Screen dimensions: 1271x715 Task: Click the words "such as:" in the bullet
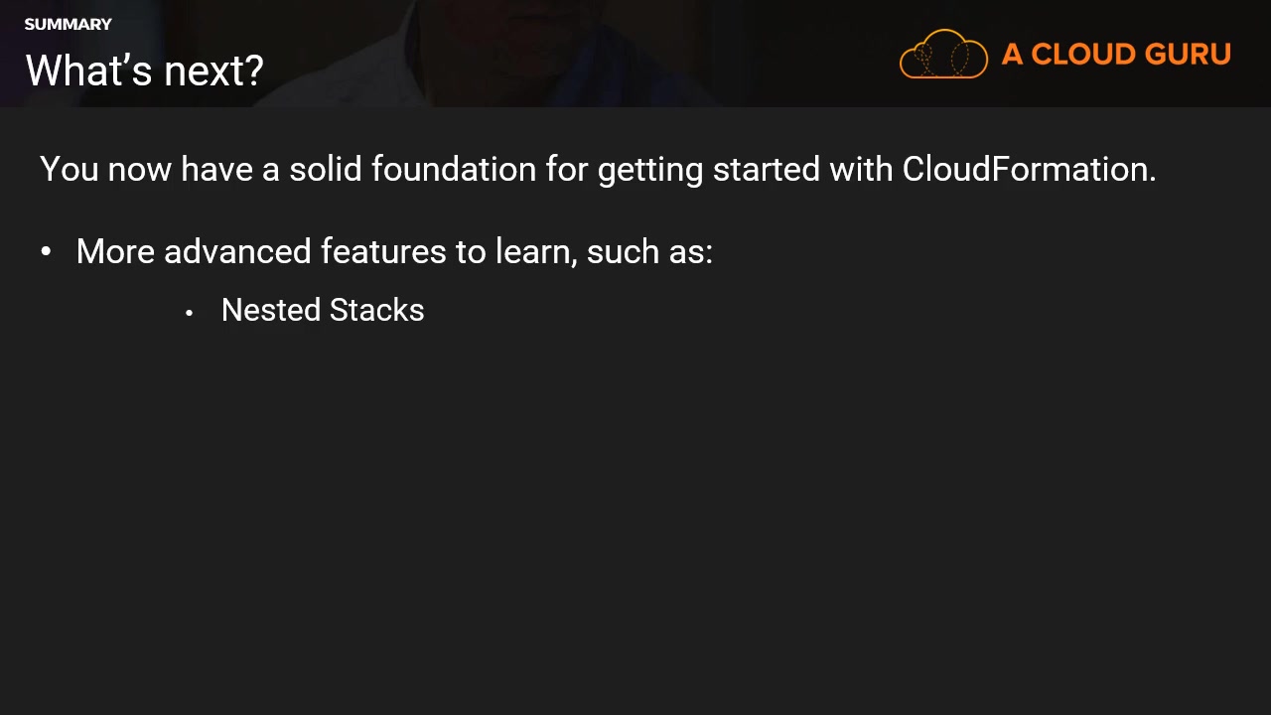coord(649,251)
